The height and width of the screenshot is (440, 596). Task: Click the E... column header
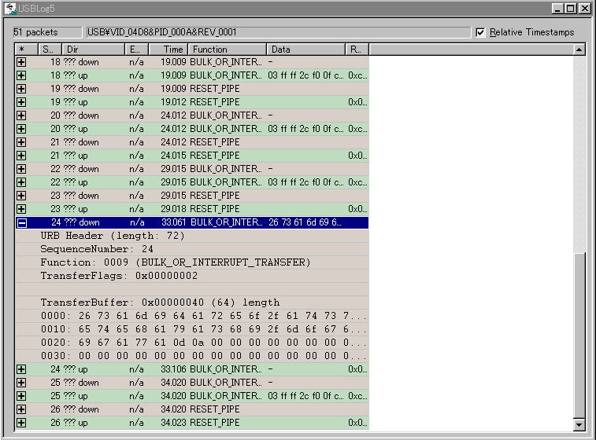[137, 49]
